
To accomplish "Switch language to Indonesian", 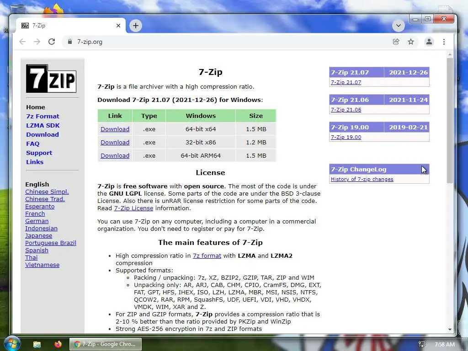I will tap(41, 229).
